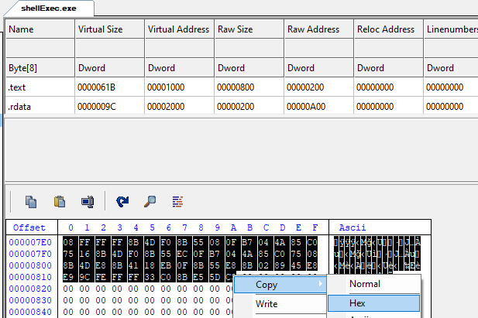This screenshot has height=318, width=478.
Task: Click the Reloc Address column header
Action: tap(388, 29)
